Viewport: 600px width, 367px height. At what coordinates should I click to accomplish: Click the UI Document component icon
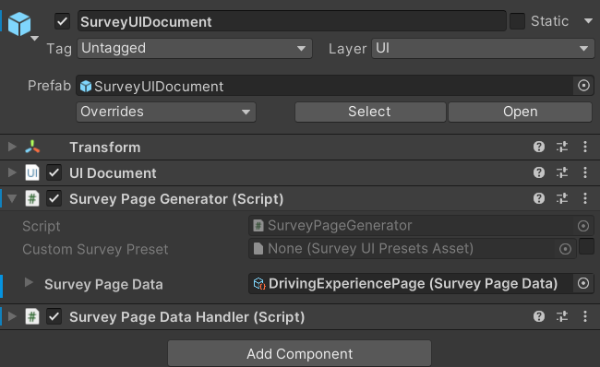coord(32,172)
